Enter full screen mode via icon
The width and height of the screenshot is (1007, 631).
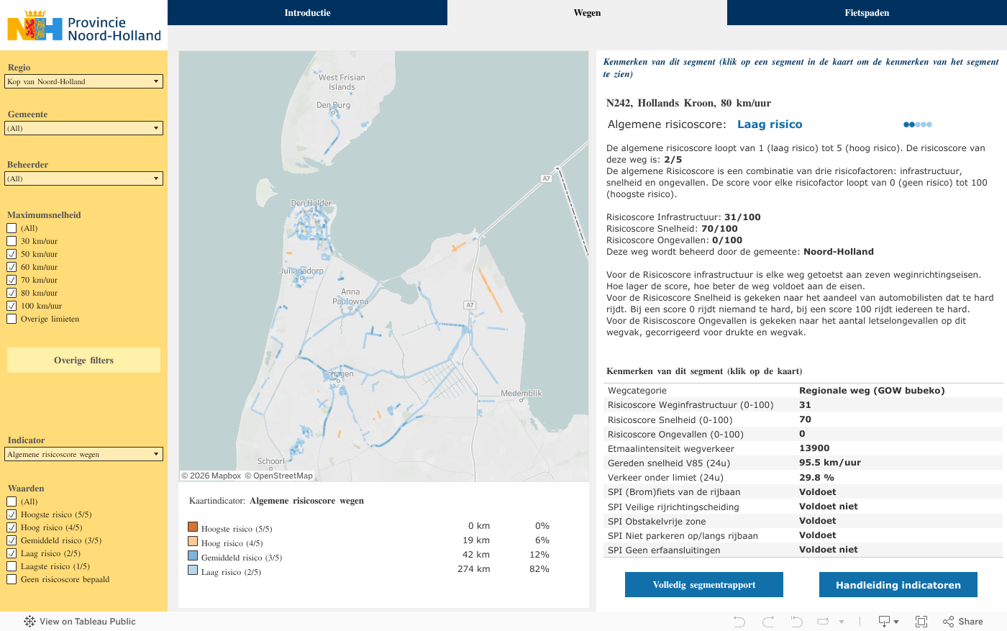(921, 622)
